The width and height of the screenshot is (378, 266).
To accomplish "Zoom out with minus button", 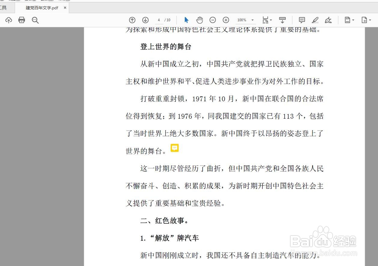I will tap(213, 20).
